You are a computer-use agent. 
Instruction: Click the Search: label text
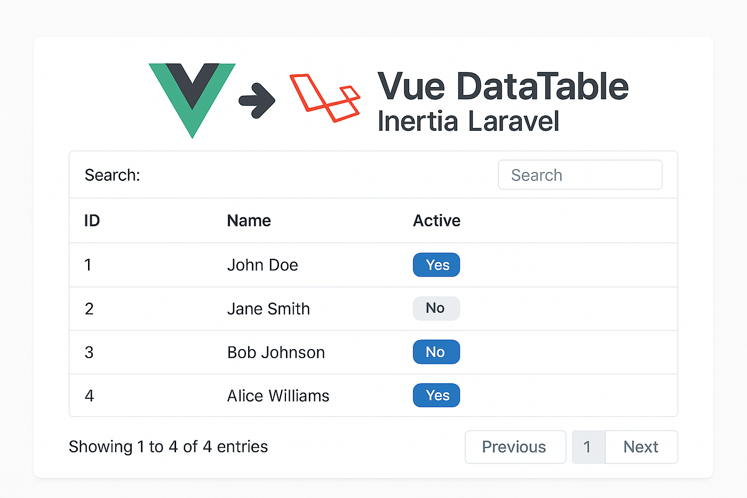(x=112, y=175)
